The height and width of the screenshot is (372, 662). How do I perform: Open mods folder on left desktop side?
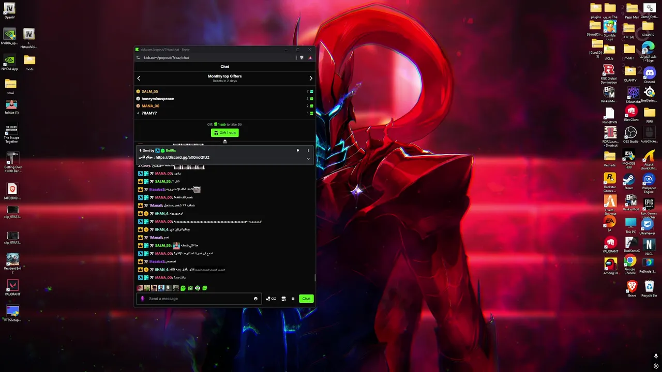[29, 62]
